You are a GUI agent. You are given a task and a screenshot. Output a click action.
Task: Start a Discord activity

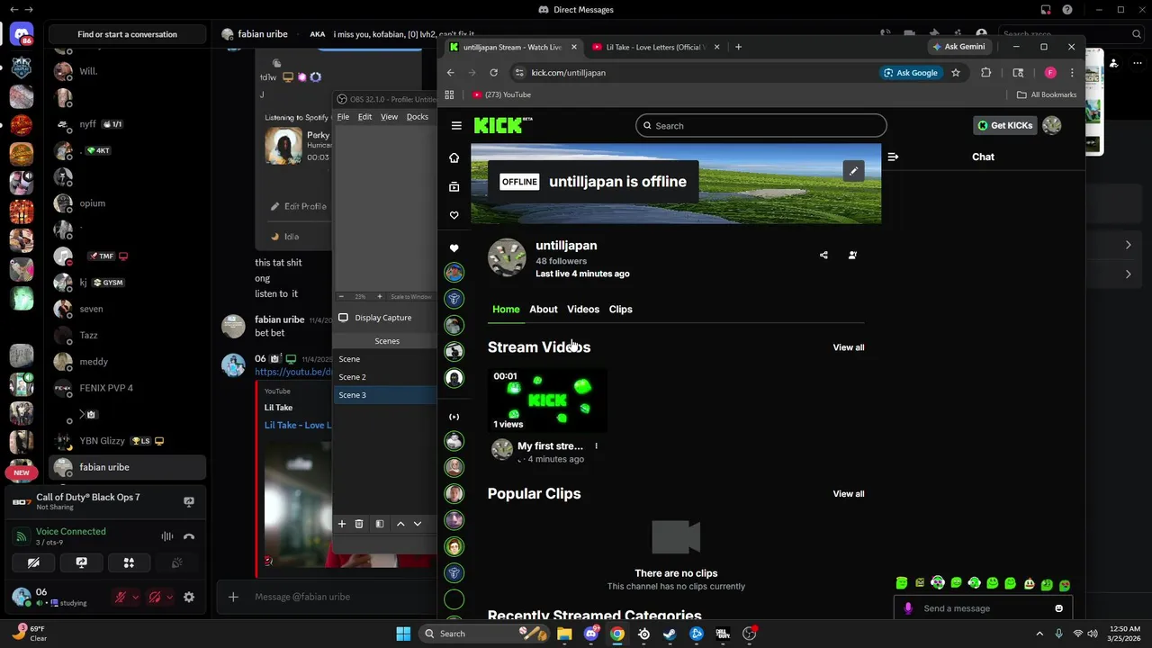coord(129,563)
